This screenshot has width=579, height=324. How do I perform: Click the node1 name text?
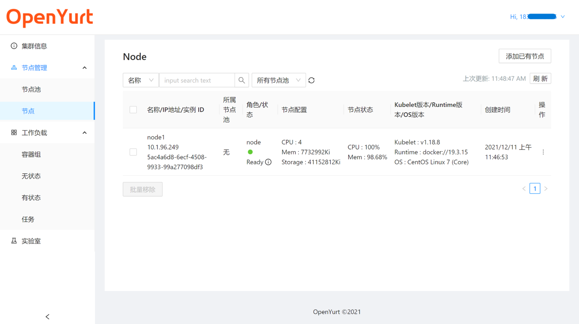tap(156, 137)
